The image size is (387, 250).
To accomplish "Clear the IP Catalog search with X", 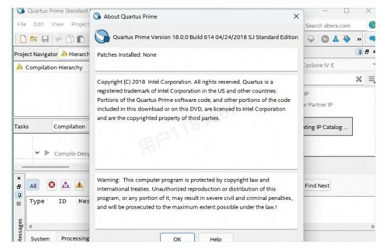I will (x=359, y=79).
